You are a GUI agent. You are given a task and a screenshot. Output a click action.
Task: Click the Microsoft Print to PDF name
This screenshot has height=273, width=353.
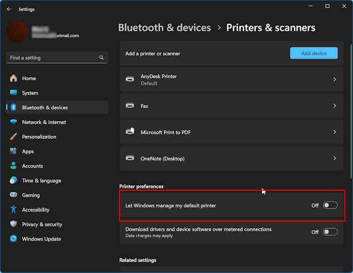[x=166, y=132]
